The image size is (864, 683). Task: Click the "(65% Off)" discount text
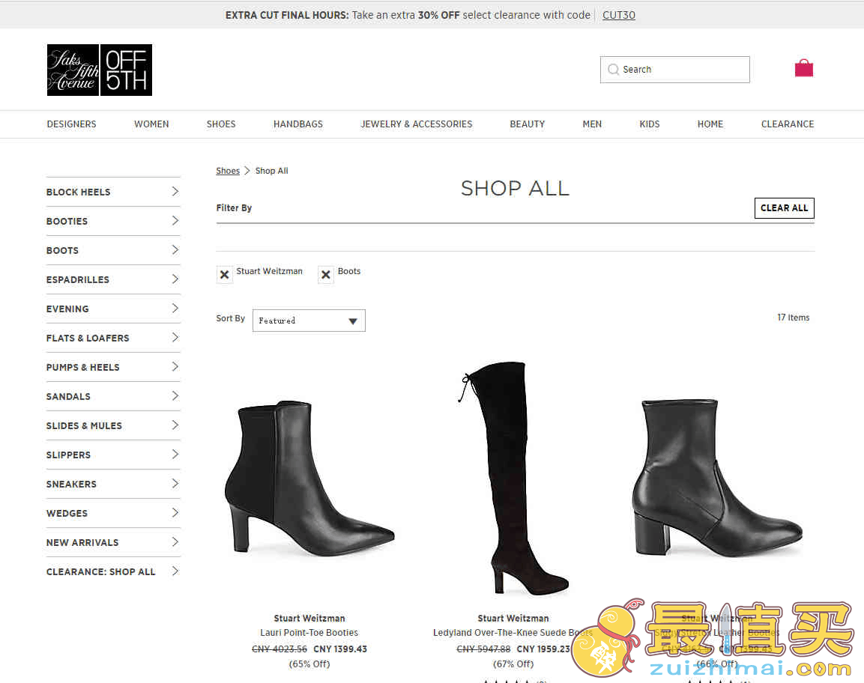(x=309, y=664)
